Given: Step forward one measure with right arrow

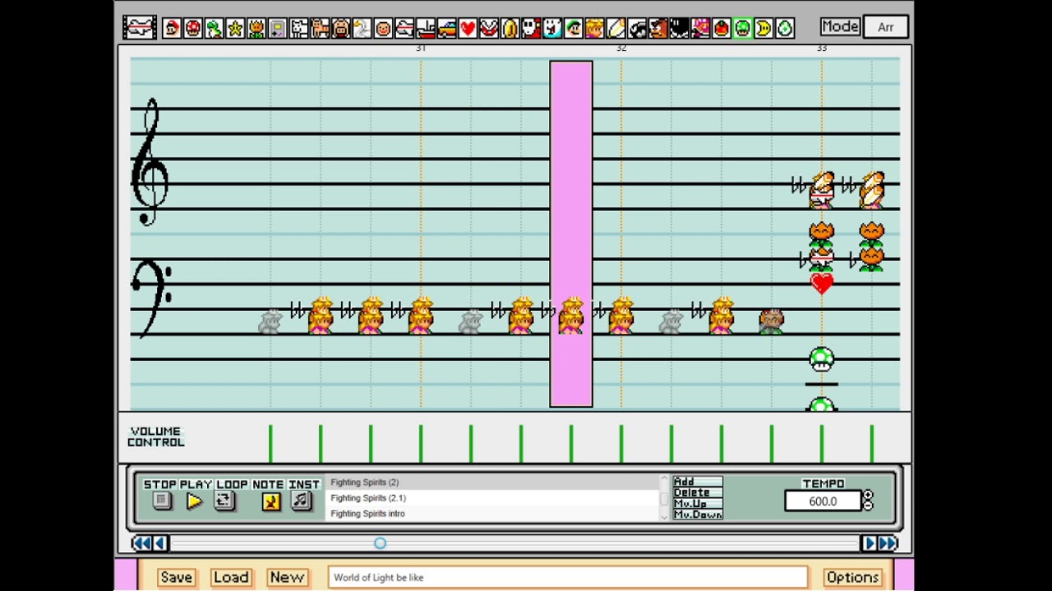Looking at the screenshot, I should coord(869,543).
